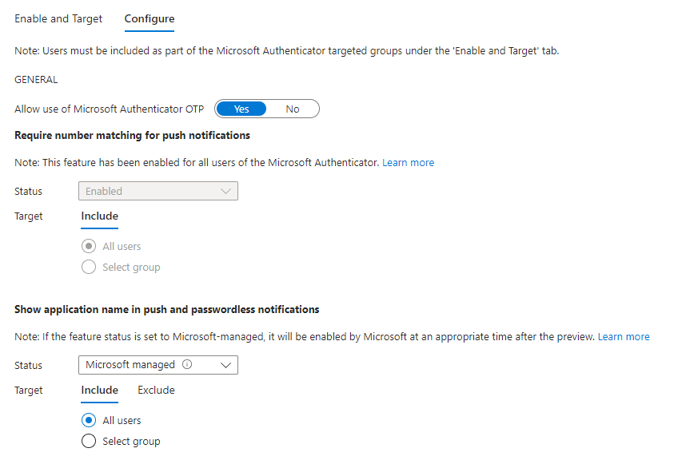Set Allow use of Microsoft Authenticator OTP to No
The image size is (678, 472).
(x=293, y=109)
